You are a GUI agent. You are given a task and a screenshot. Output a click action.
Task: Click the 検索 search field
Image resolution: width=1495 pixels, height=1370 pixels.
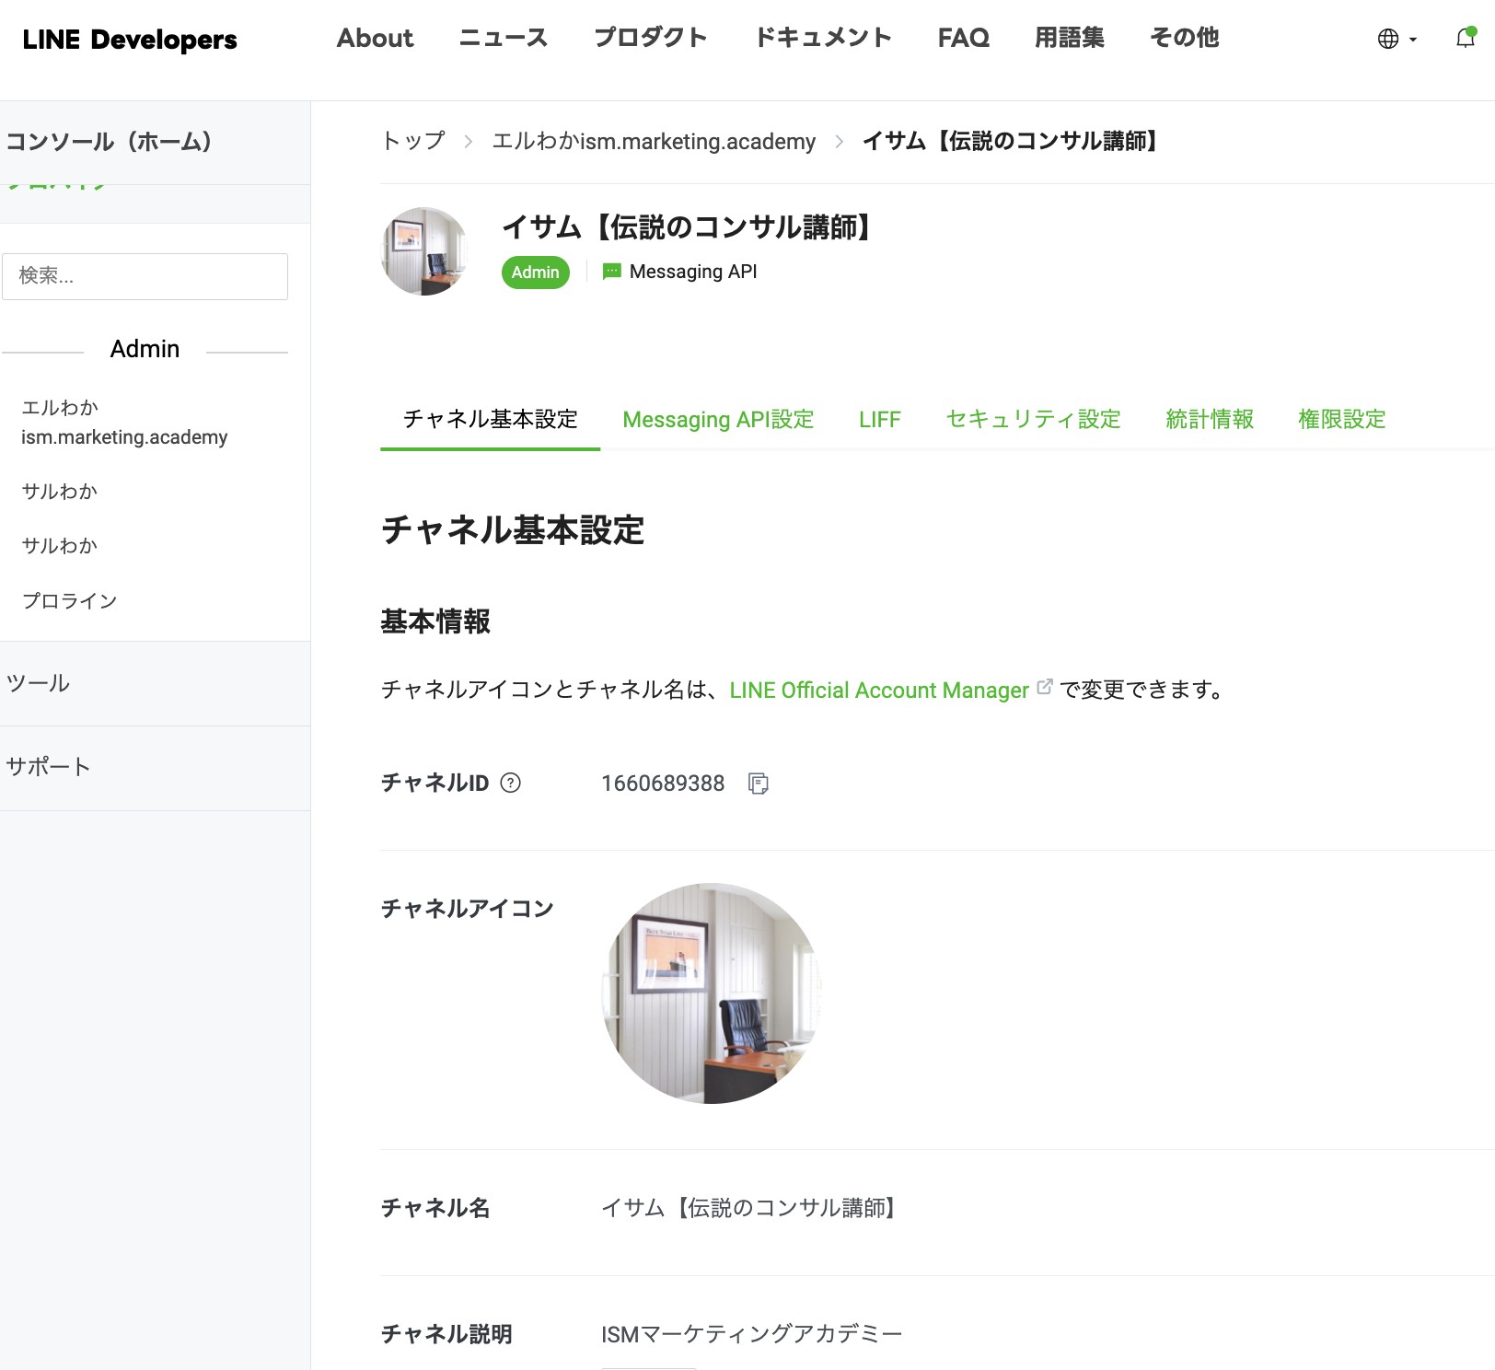pyautogui.click(x=145, y=276)
